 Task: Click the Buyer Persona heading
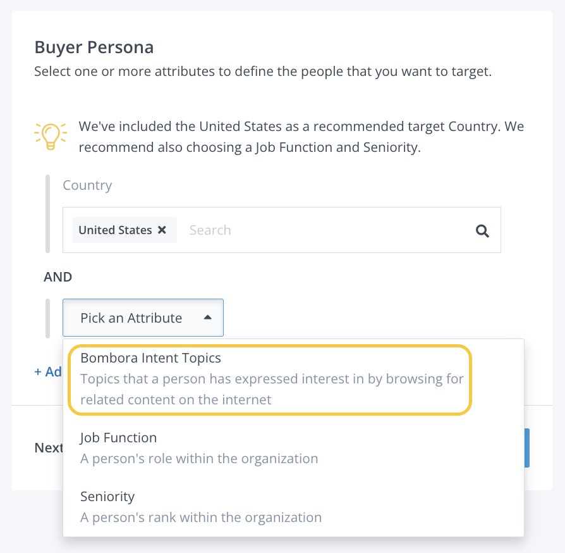pyautogui.click(x=94, y=47)
